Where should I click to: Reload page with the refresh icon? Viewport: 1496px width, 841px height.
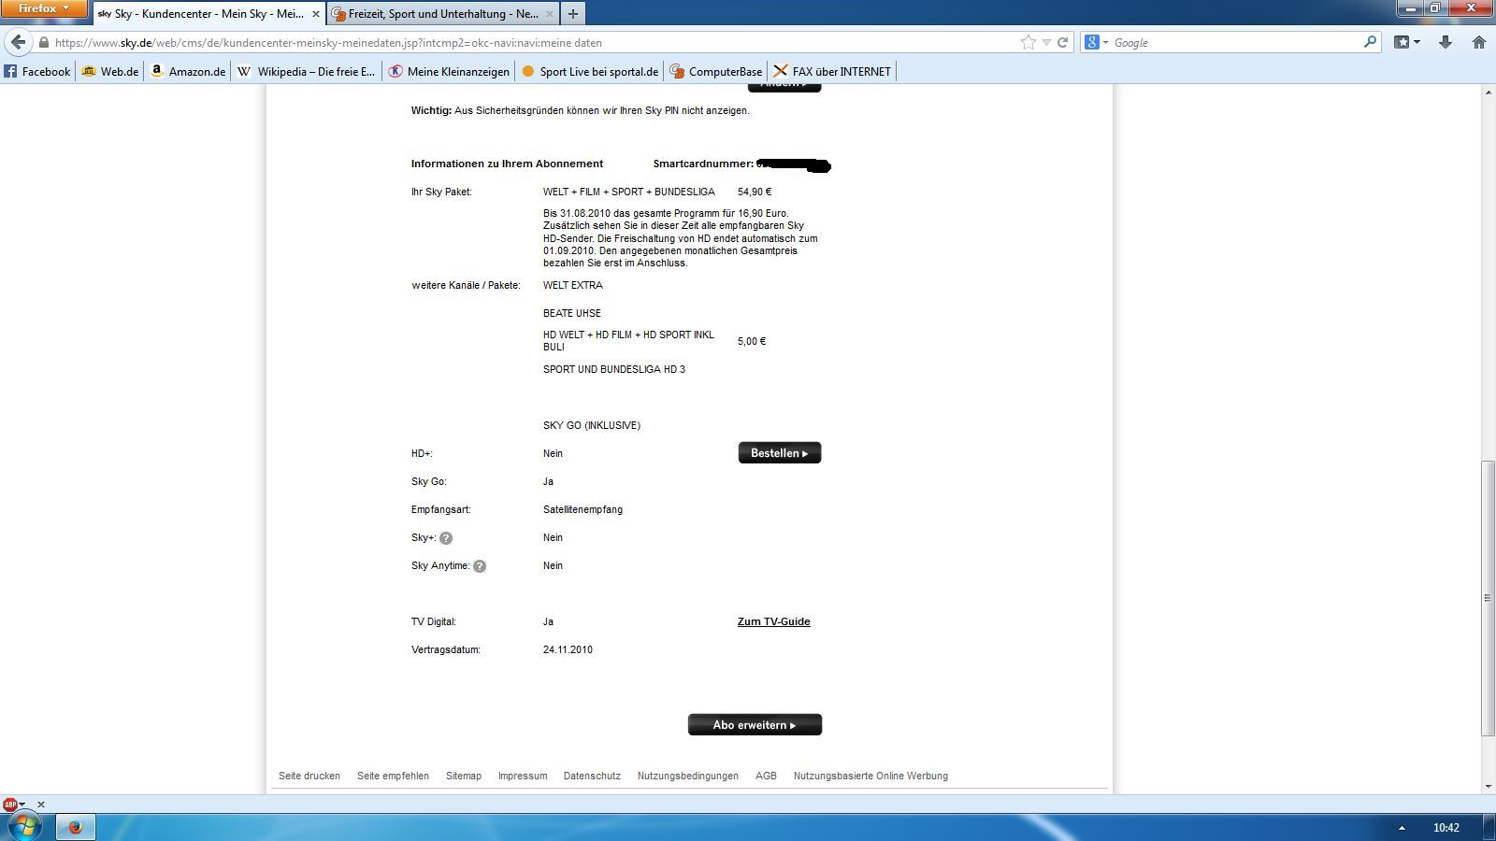point(1062,42)
